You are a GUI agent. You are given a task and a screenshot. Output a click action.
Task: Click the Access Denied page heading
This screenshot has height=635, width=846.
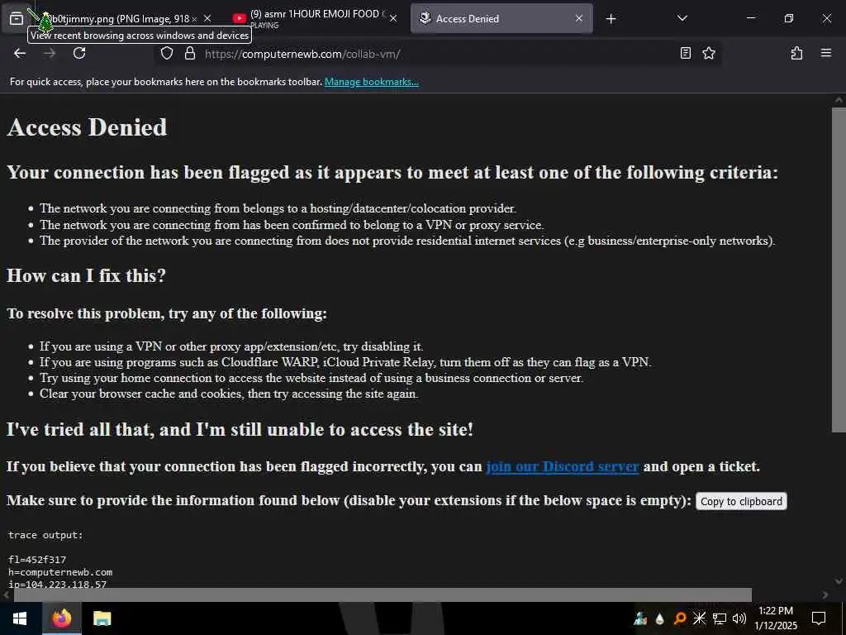[x=87, y=128]
